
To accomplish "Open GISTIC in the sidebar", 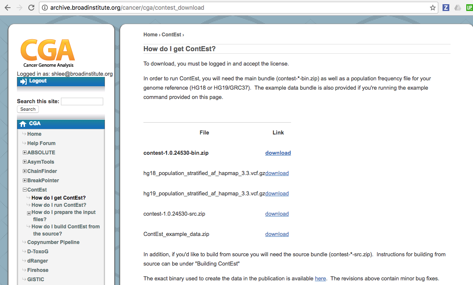I will tap(36, 280).
